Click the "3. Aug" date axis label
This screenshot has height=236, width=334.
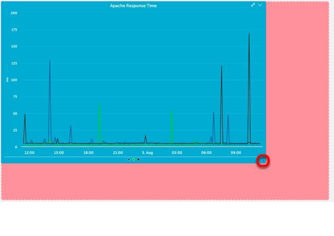(x=147, y=152)
